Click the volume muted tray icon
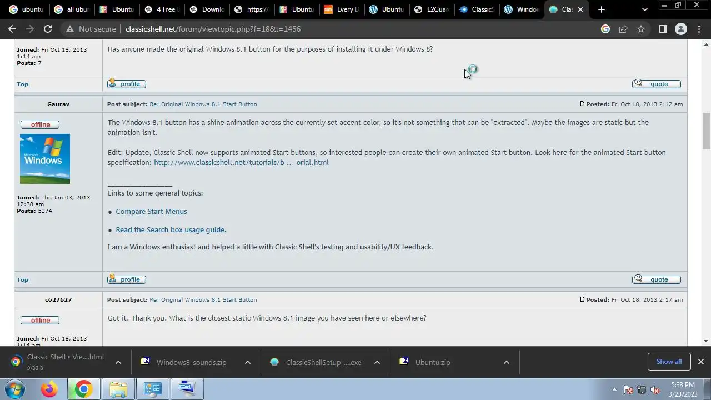This screenshot has width=711, height=400. [x=655, y=389]
